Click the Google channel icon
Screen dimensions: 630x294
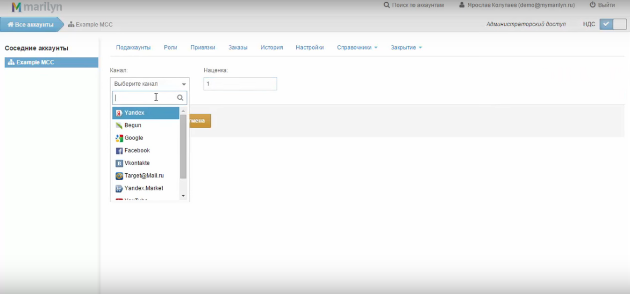pyautogui.click(x=119, y=138)
